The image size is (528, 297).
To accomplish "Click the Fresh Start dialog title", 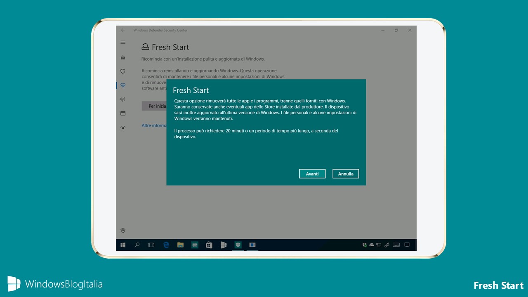I will (x=191, y=90).
